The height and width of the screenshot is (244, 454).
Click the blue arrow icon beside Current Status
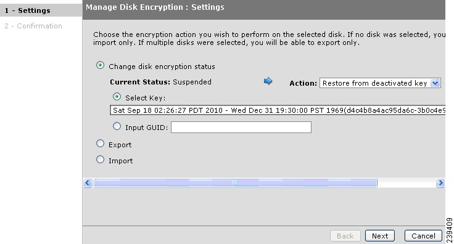coord(268,81)
